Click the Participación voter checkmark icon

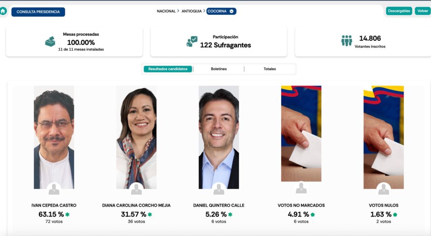pyautogui.click(x=192, y=42)
